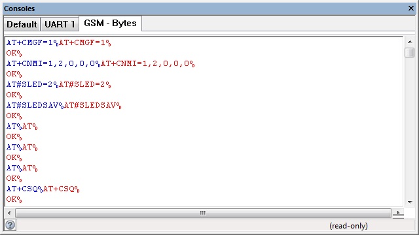
Task: Switch to the UART 1 tab
Action: pyautogui.click(x=60, y=24)
